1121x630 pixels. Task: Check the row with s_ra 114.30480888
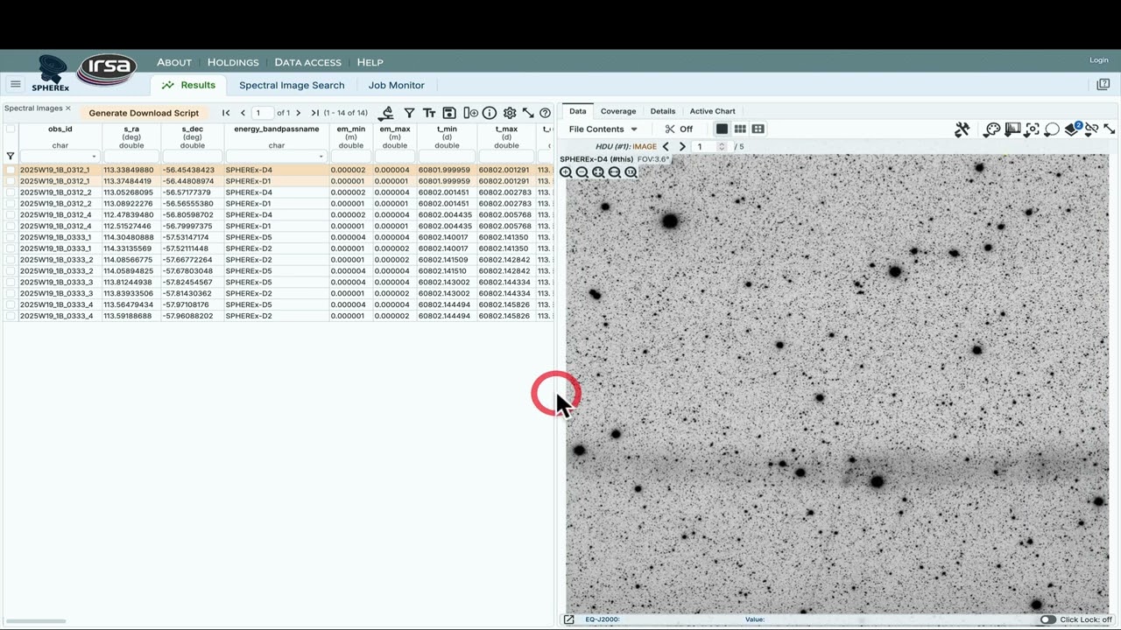11,237
